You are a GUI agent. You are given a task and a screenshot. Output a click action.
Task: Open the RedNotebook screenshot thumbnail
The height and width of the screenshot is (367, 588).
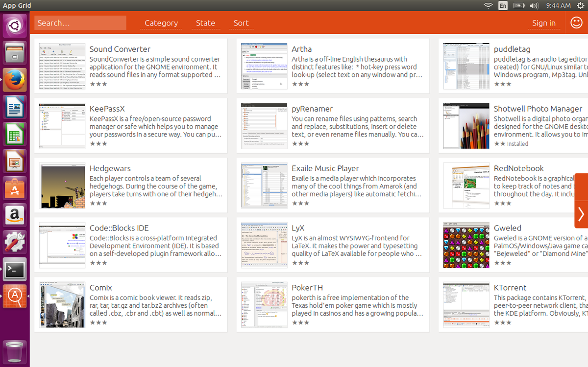466,185
